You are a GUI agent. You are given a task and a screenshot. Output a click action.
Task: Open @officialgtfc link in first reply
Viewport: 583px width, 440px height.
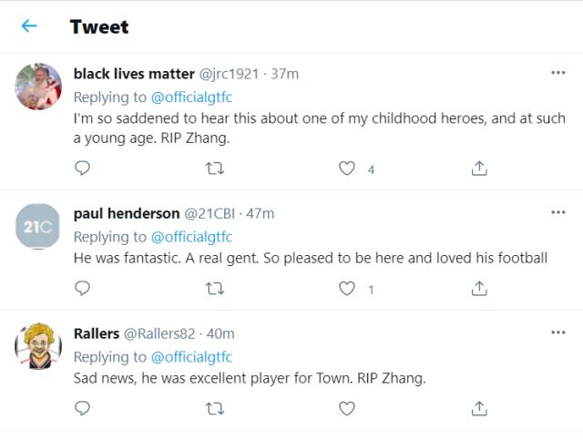coord(191,97)
